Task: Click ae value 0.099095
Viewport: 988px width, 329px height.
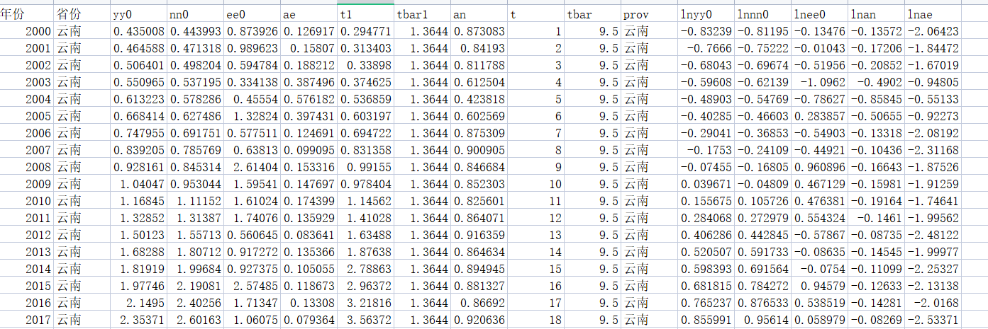Action: [309, 150]
